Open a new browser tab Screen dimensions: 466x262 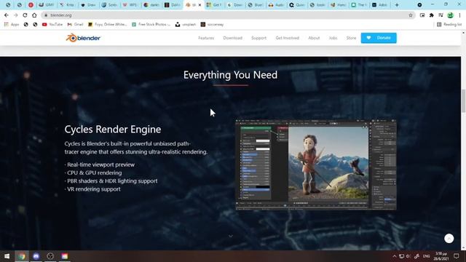tap(397, 5)
